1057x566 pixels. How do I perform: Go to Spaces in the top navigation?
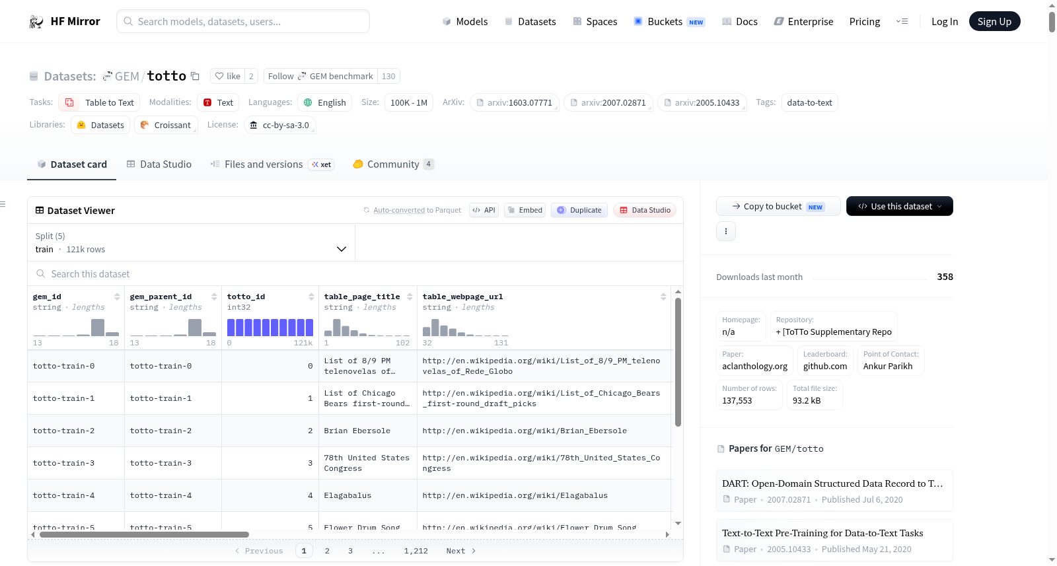(595, 21)
